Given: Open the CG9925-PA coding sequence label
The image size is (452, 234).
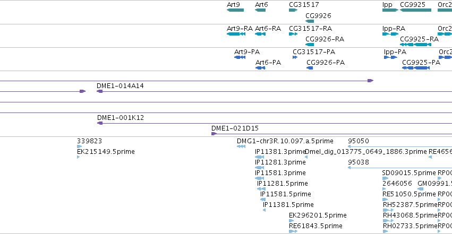Looking at the screenshot, I should coord(421,63).
